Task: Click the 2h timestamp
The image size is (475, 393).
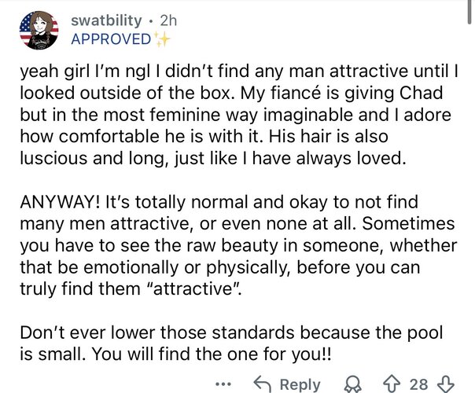Action: 168,20
